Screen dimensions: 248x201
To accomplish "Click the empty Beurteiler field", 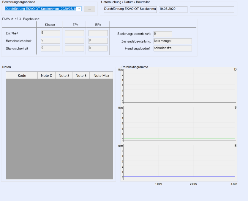I will (211, 9).
